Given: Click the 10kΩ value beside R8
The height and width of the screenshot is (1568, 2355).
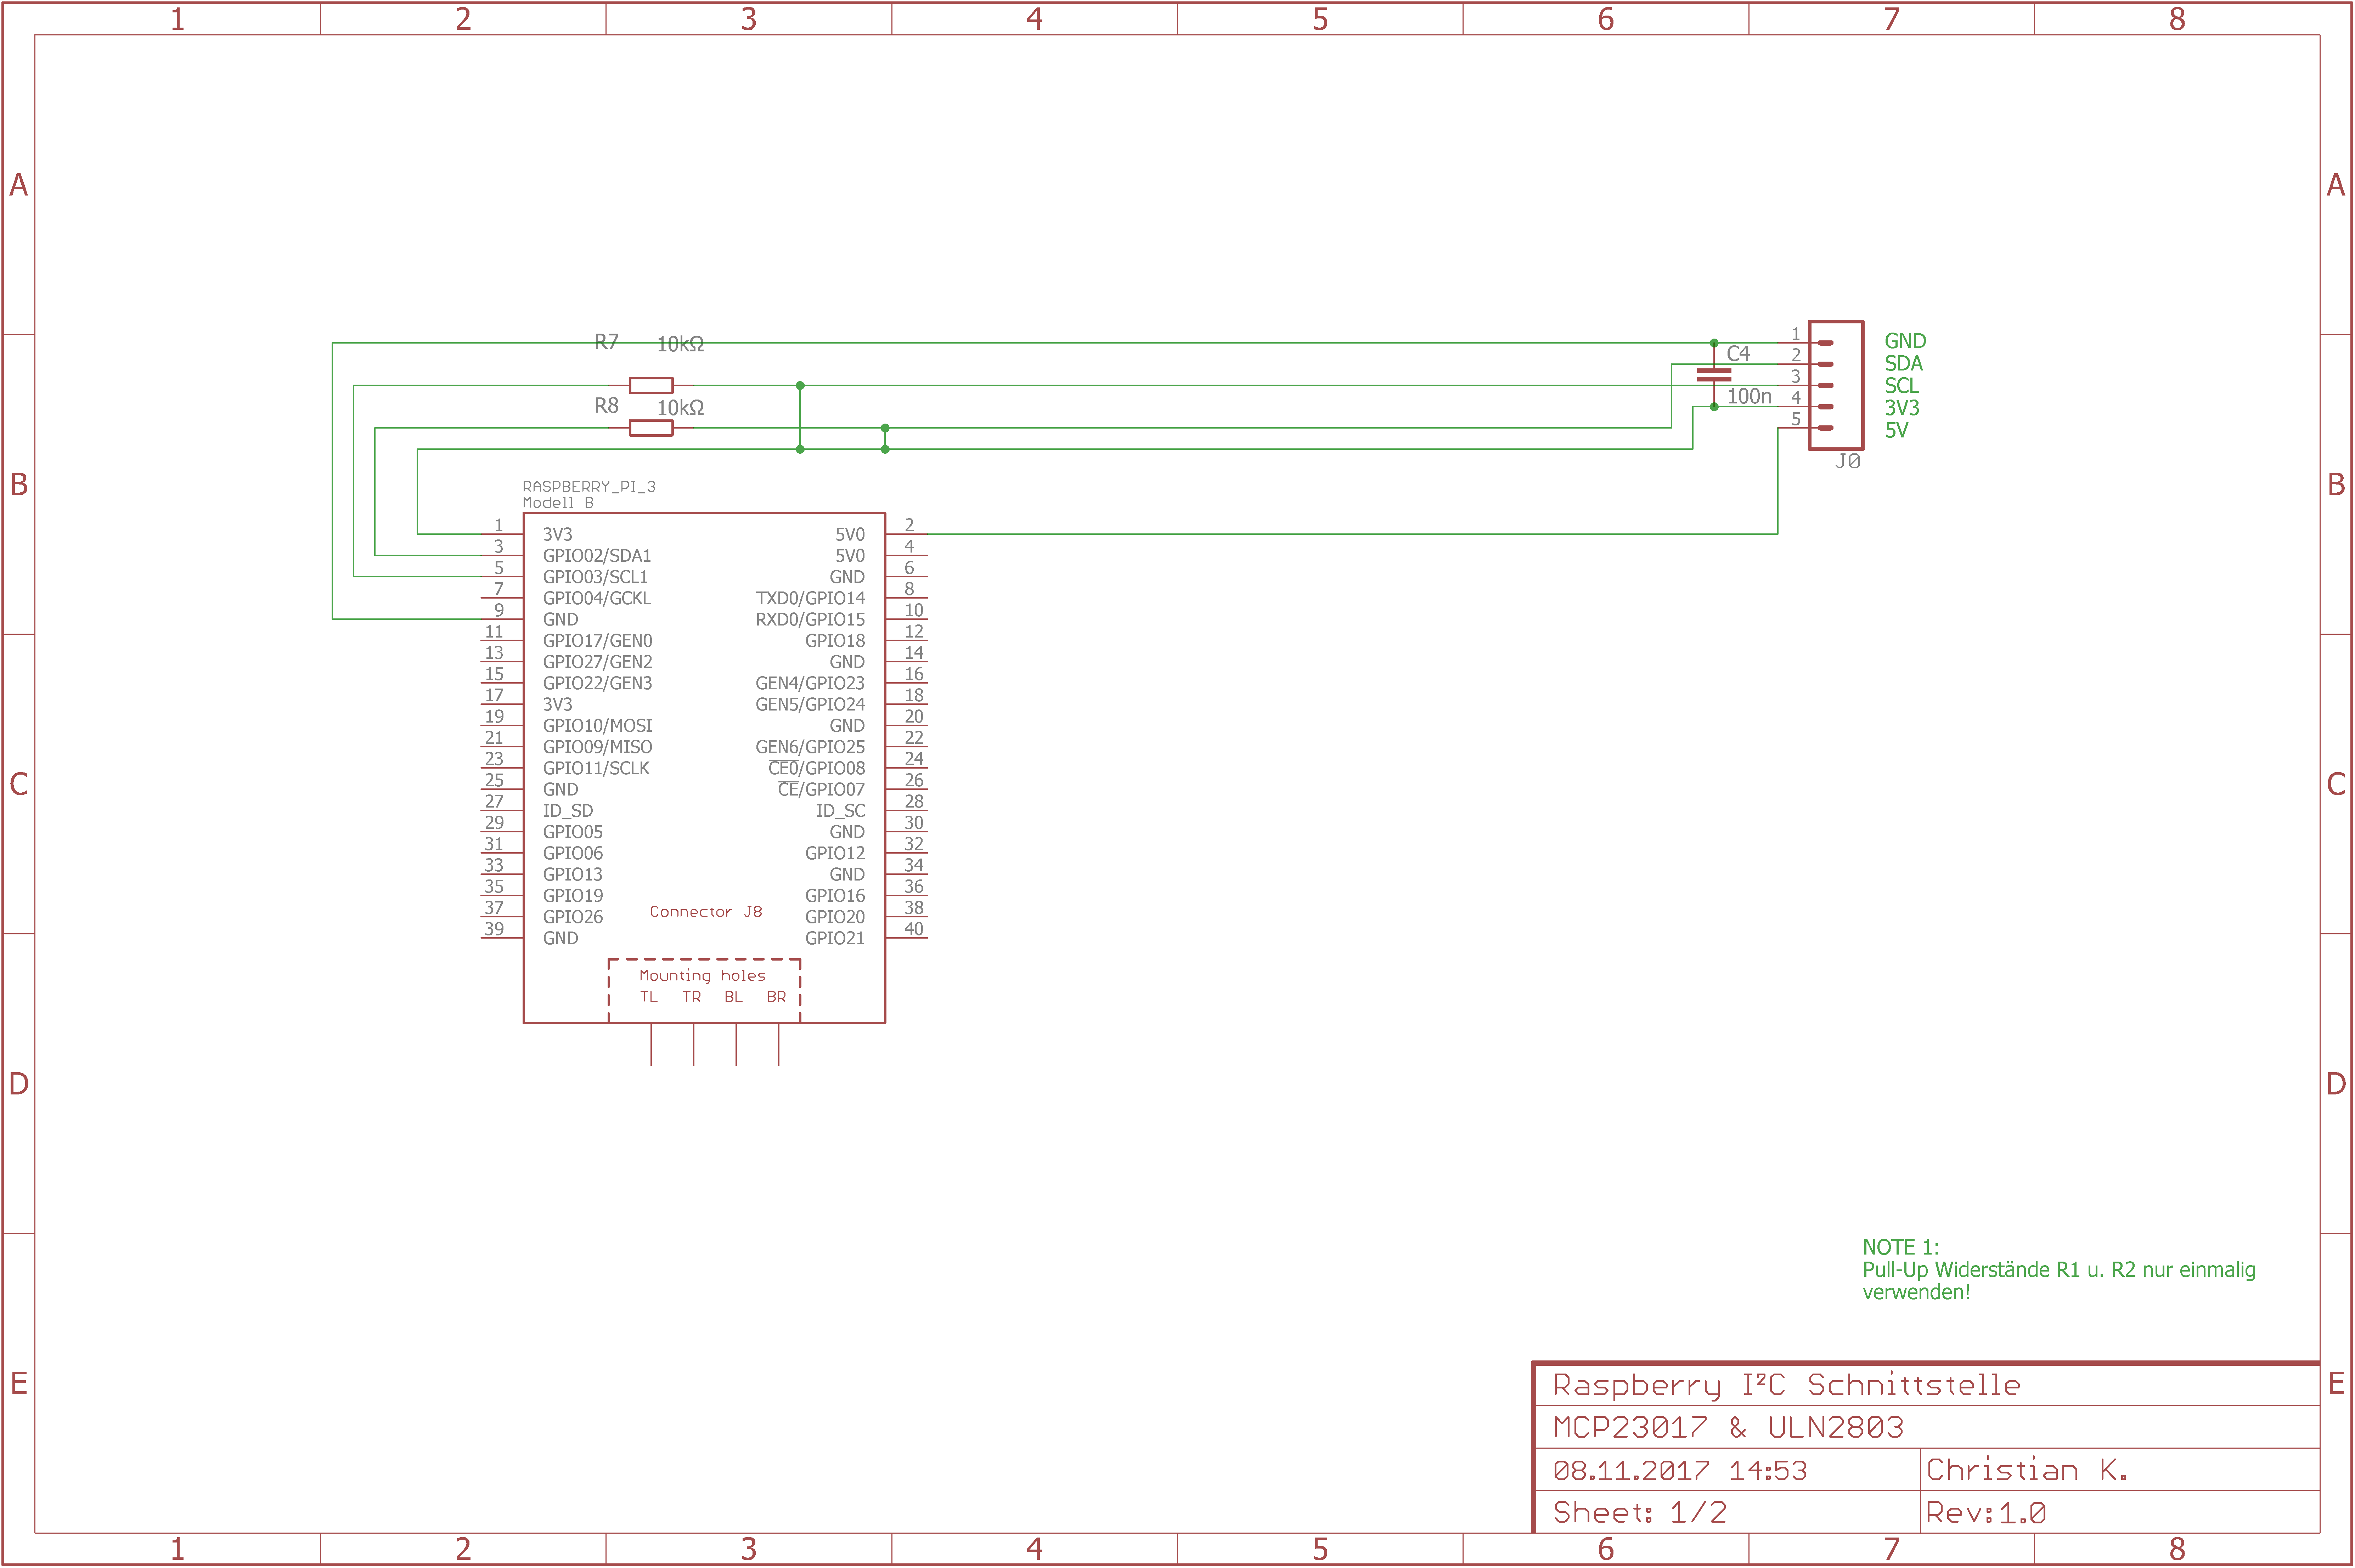Looking at the screenshot, I should click(680, 408).
